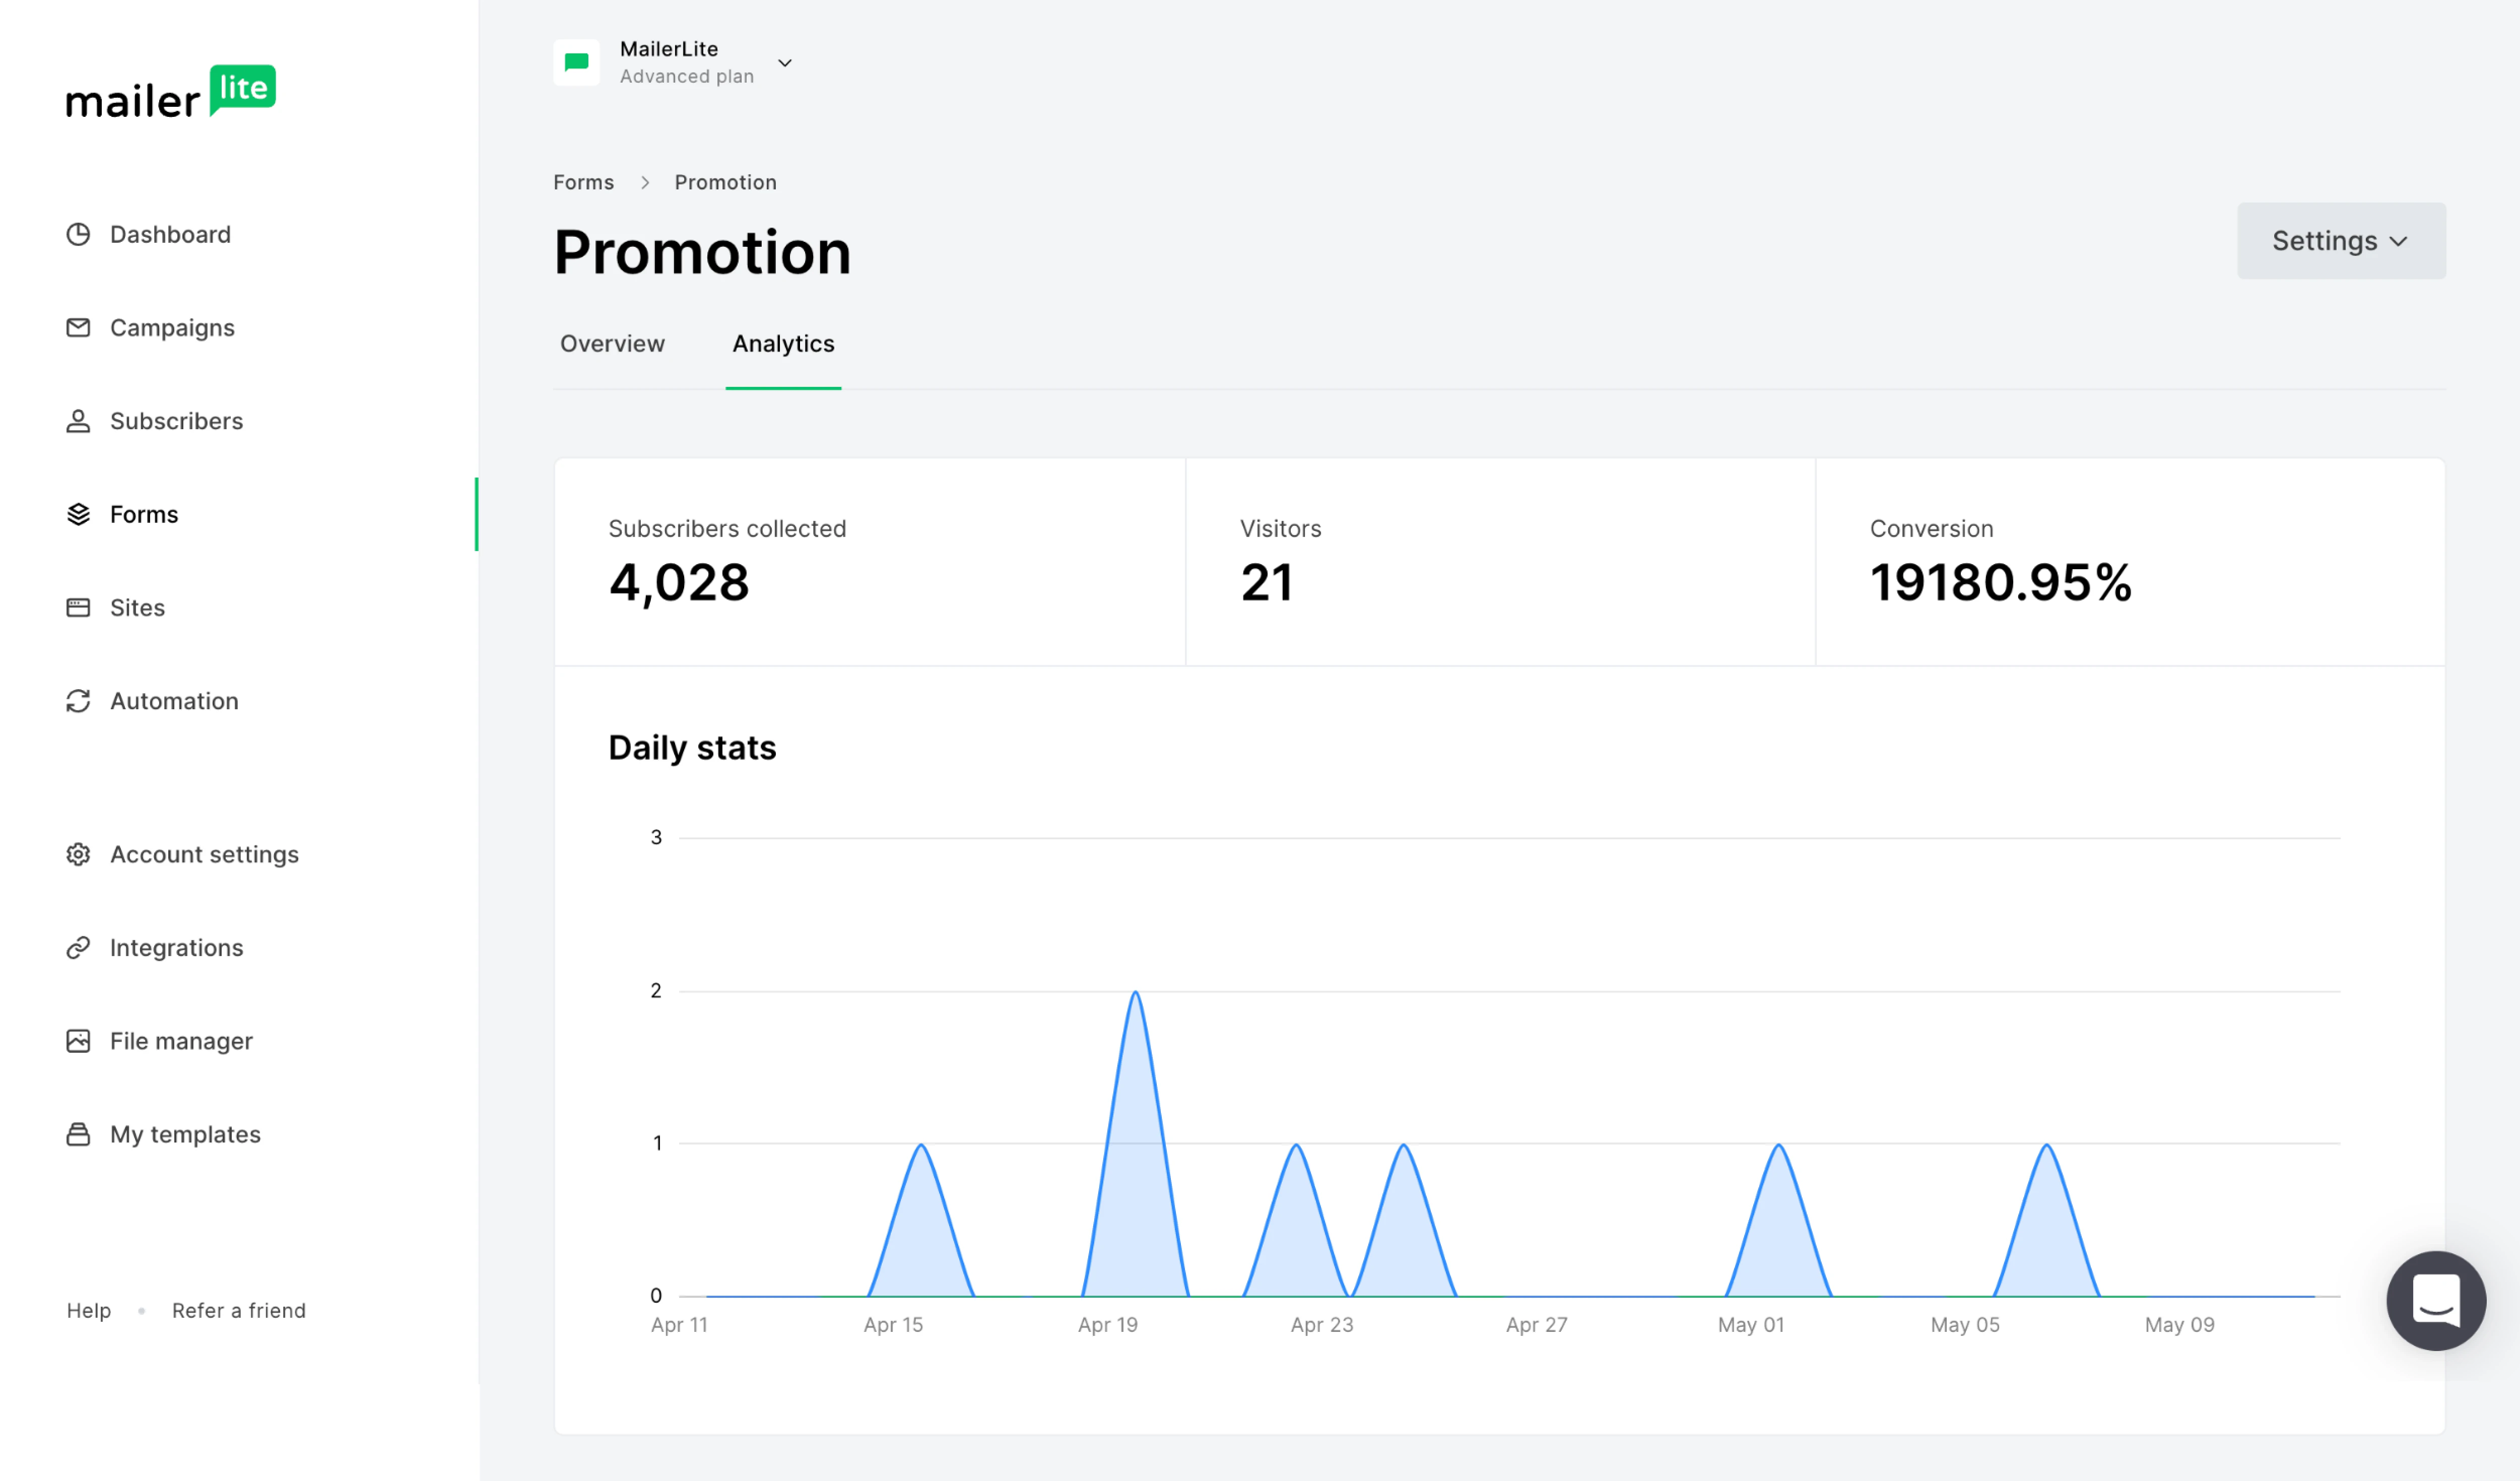This screenshot has height=1481, width=2520.
Task: Click the Refer a friend link
Action: coord(239,1310)
